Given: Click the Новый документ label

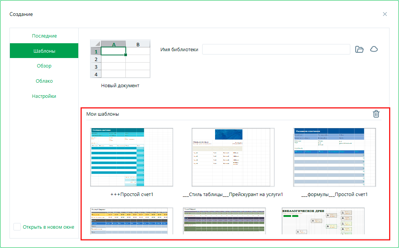Looking at the screenshot, I should pos(120,86).
